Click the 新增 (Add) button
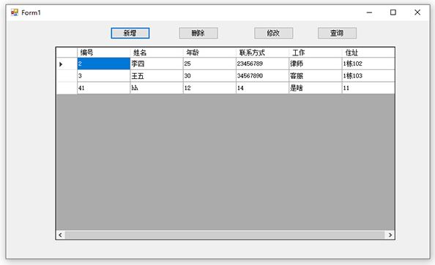This screenshot has width=435, height=265. click(130, 33)
